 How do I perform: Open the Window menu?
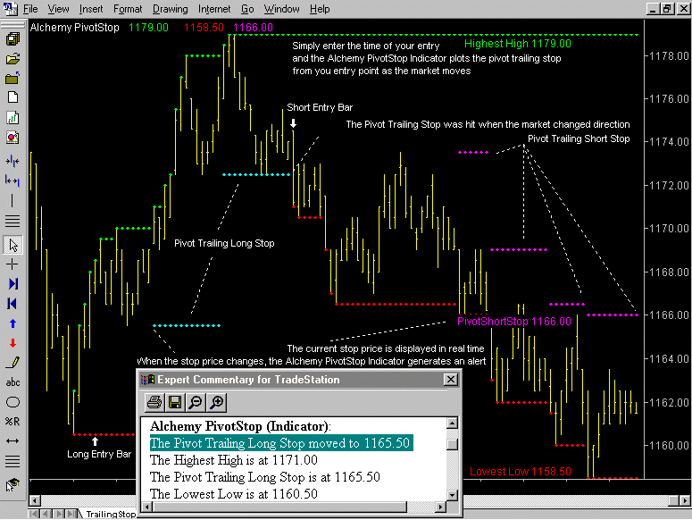pos(281,9)
